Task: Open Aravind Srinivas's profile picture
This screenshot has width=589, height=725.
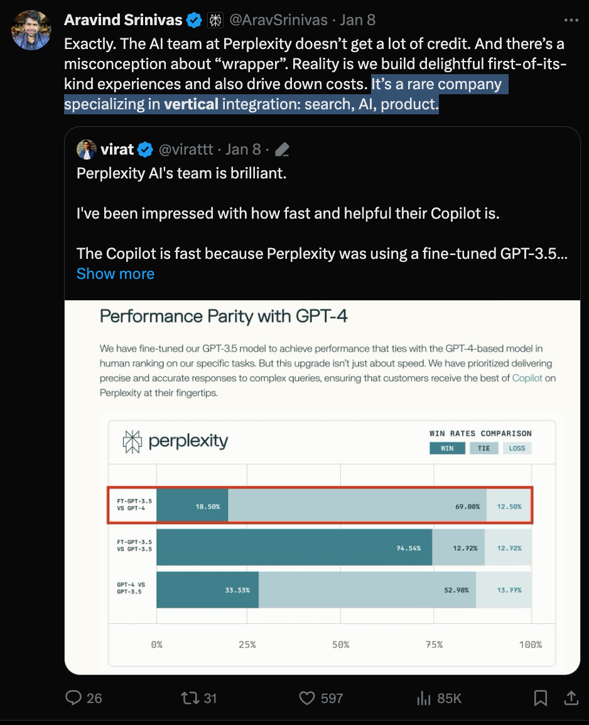Action: pyautogui.click(x=31, y=30)
